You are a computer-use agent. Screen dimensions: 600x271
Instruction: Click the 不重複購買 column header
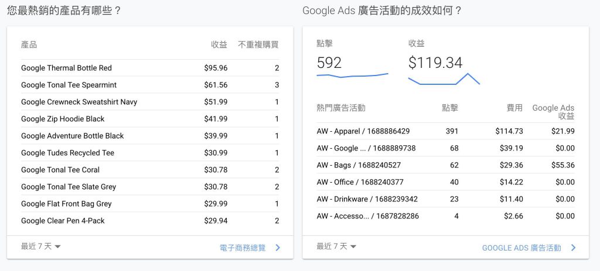258,44
